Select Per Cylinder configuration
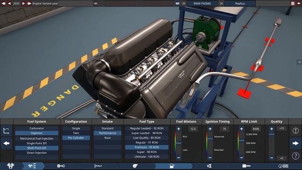 coord(76,137)
